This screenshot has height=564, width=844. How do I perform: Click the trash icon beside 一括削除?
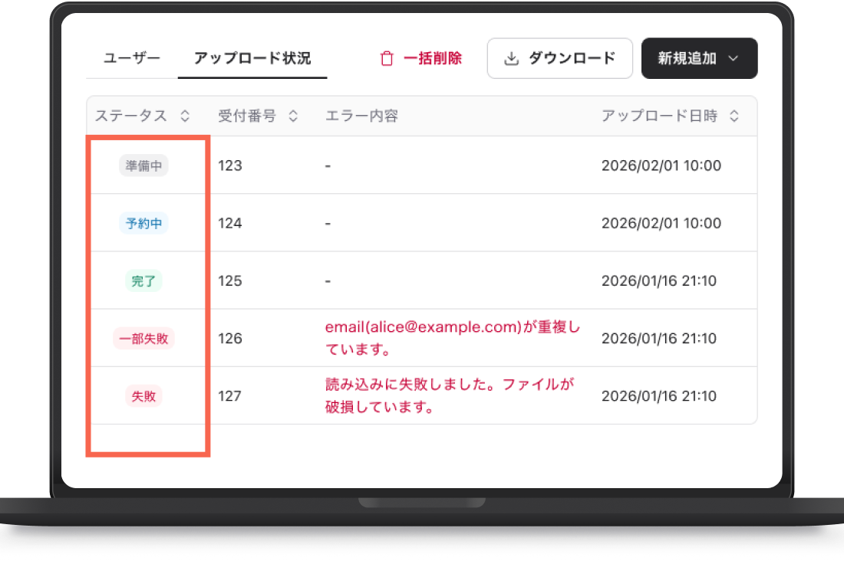coord(387,58)
